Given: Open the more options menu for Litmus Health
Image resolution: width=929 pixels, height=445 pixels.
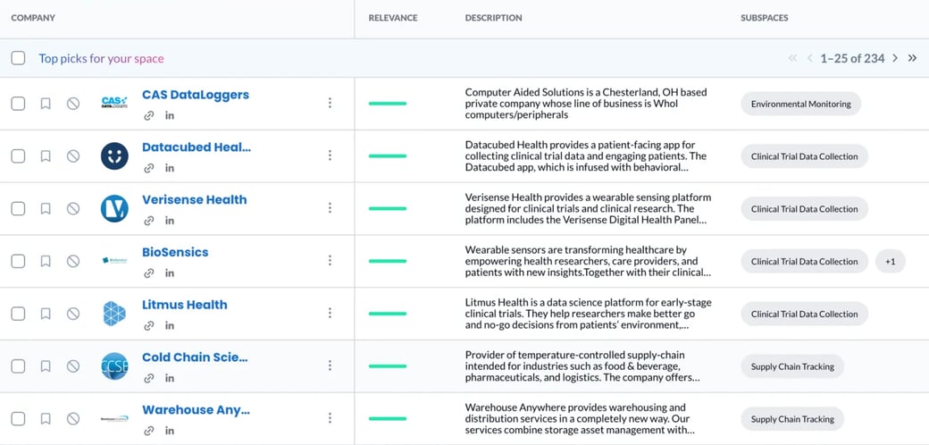Looking at the screenshot, I should (x=330, y=313).
